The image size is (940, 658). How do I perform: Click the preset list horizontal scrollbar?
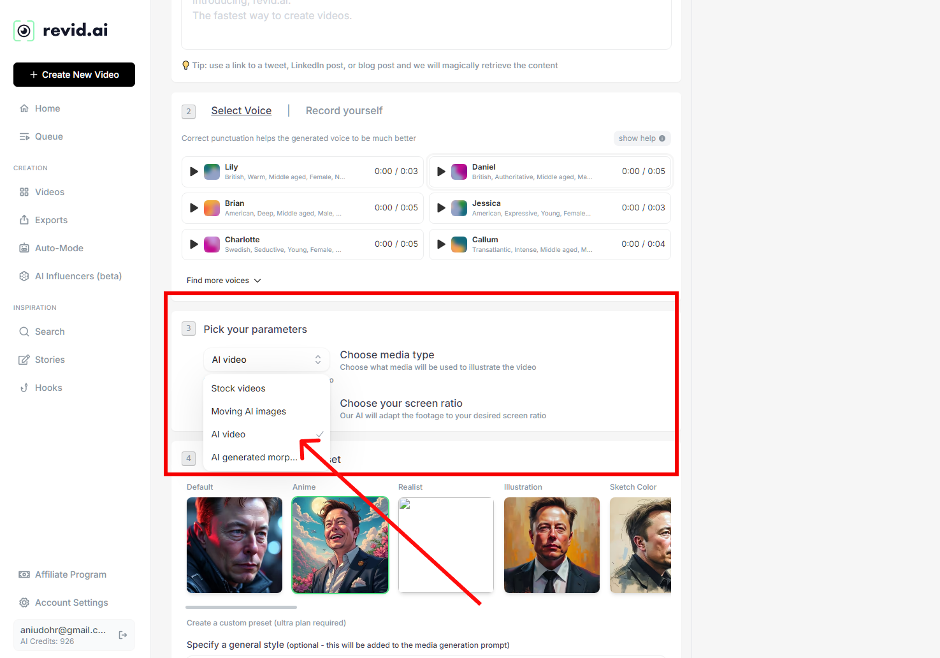click(241, 607)
